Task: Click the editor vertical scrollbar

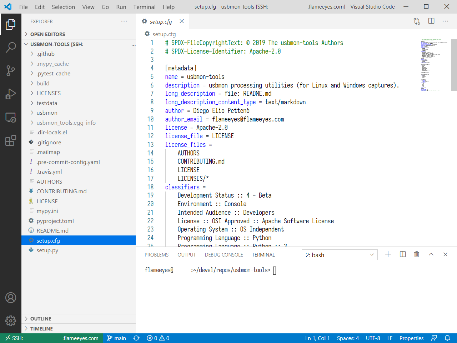Action: tap(454, 65)
